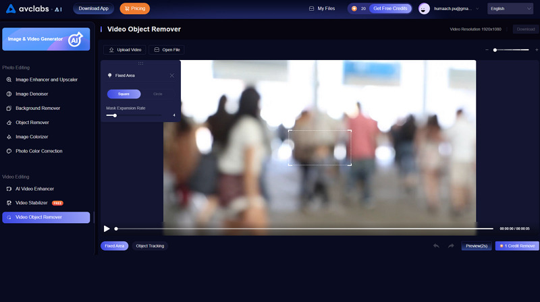
Task: Click the undo arrow icon
Action: coord(436,246)
